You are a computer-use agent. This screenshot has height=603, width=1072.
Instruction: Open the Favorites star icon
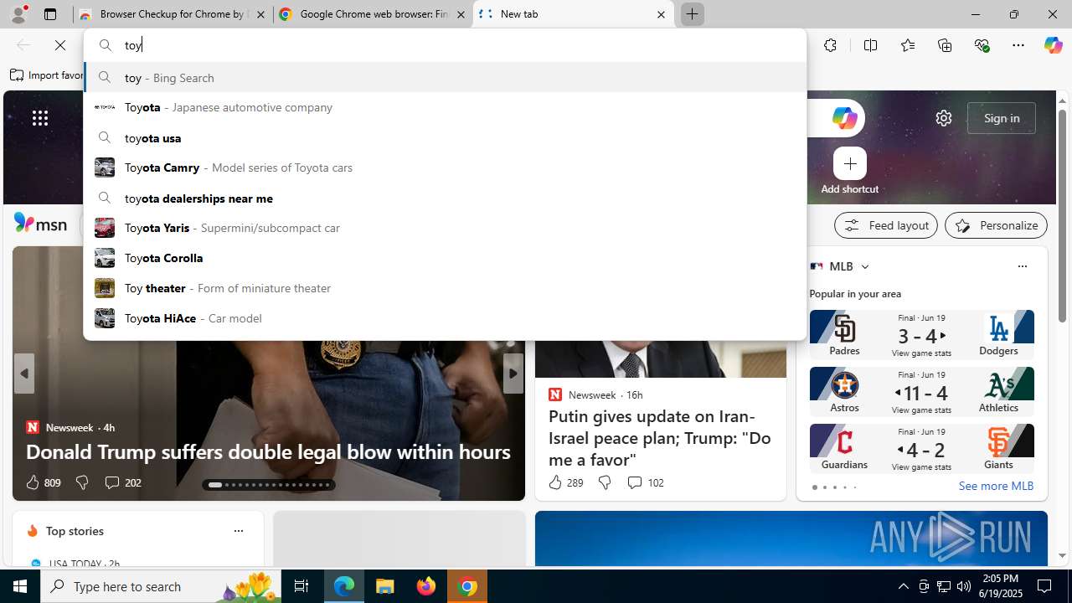click(x=907, y=45)
